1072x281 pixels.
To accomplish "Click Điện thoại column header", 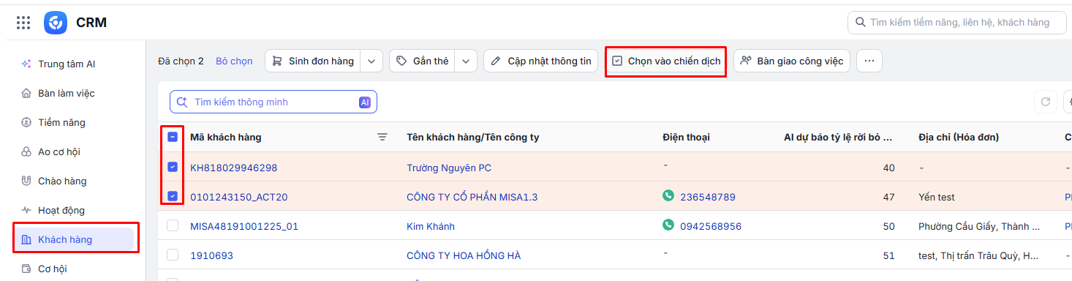I will click(686, 137).
